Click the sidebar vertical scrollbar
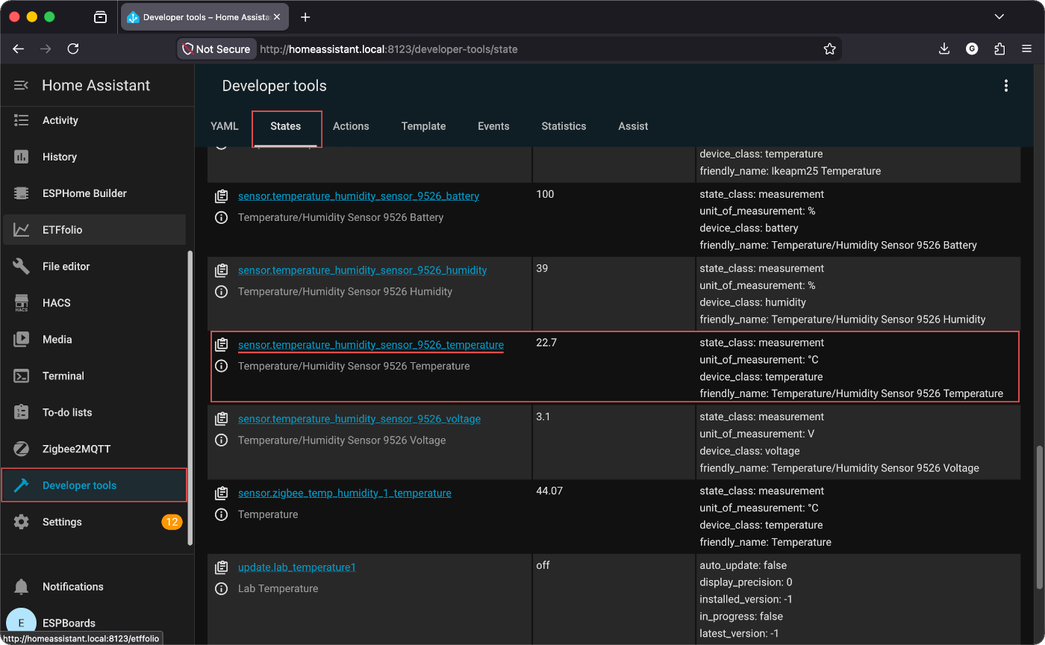Image resolution: width=1045 pixels, height=645 pixels. click(x=190, y=399)
